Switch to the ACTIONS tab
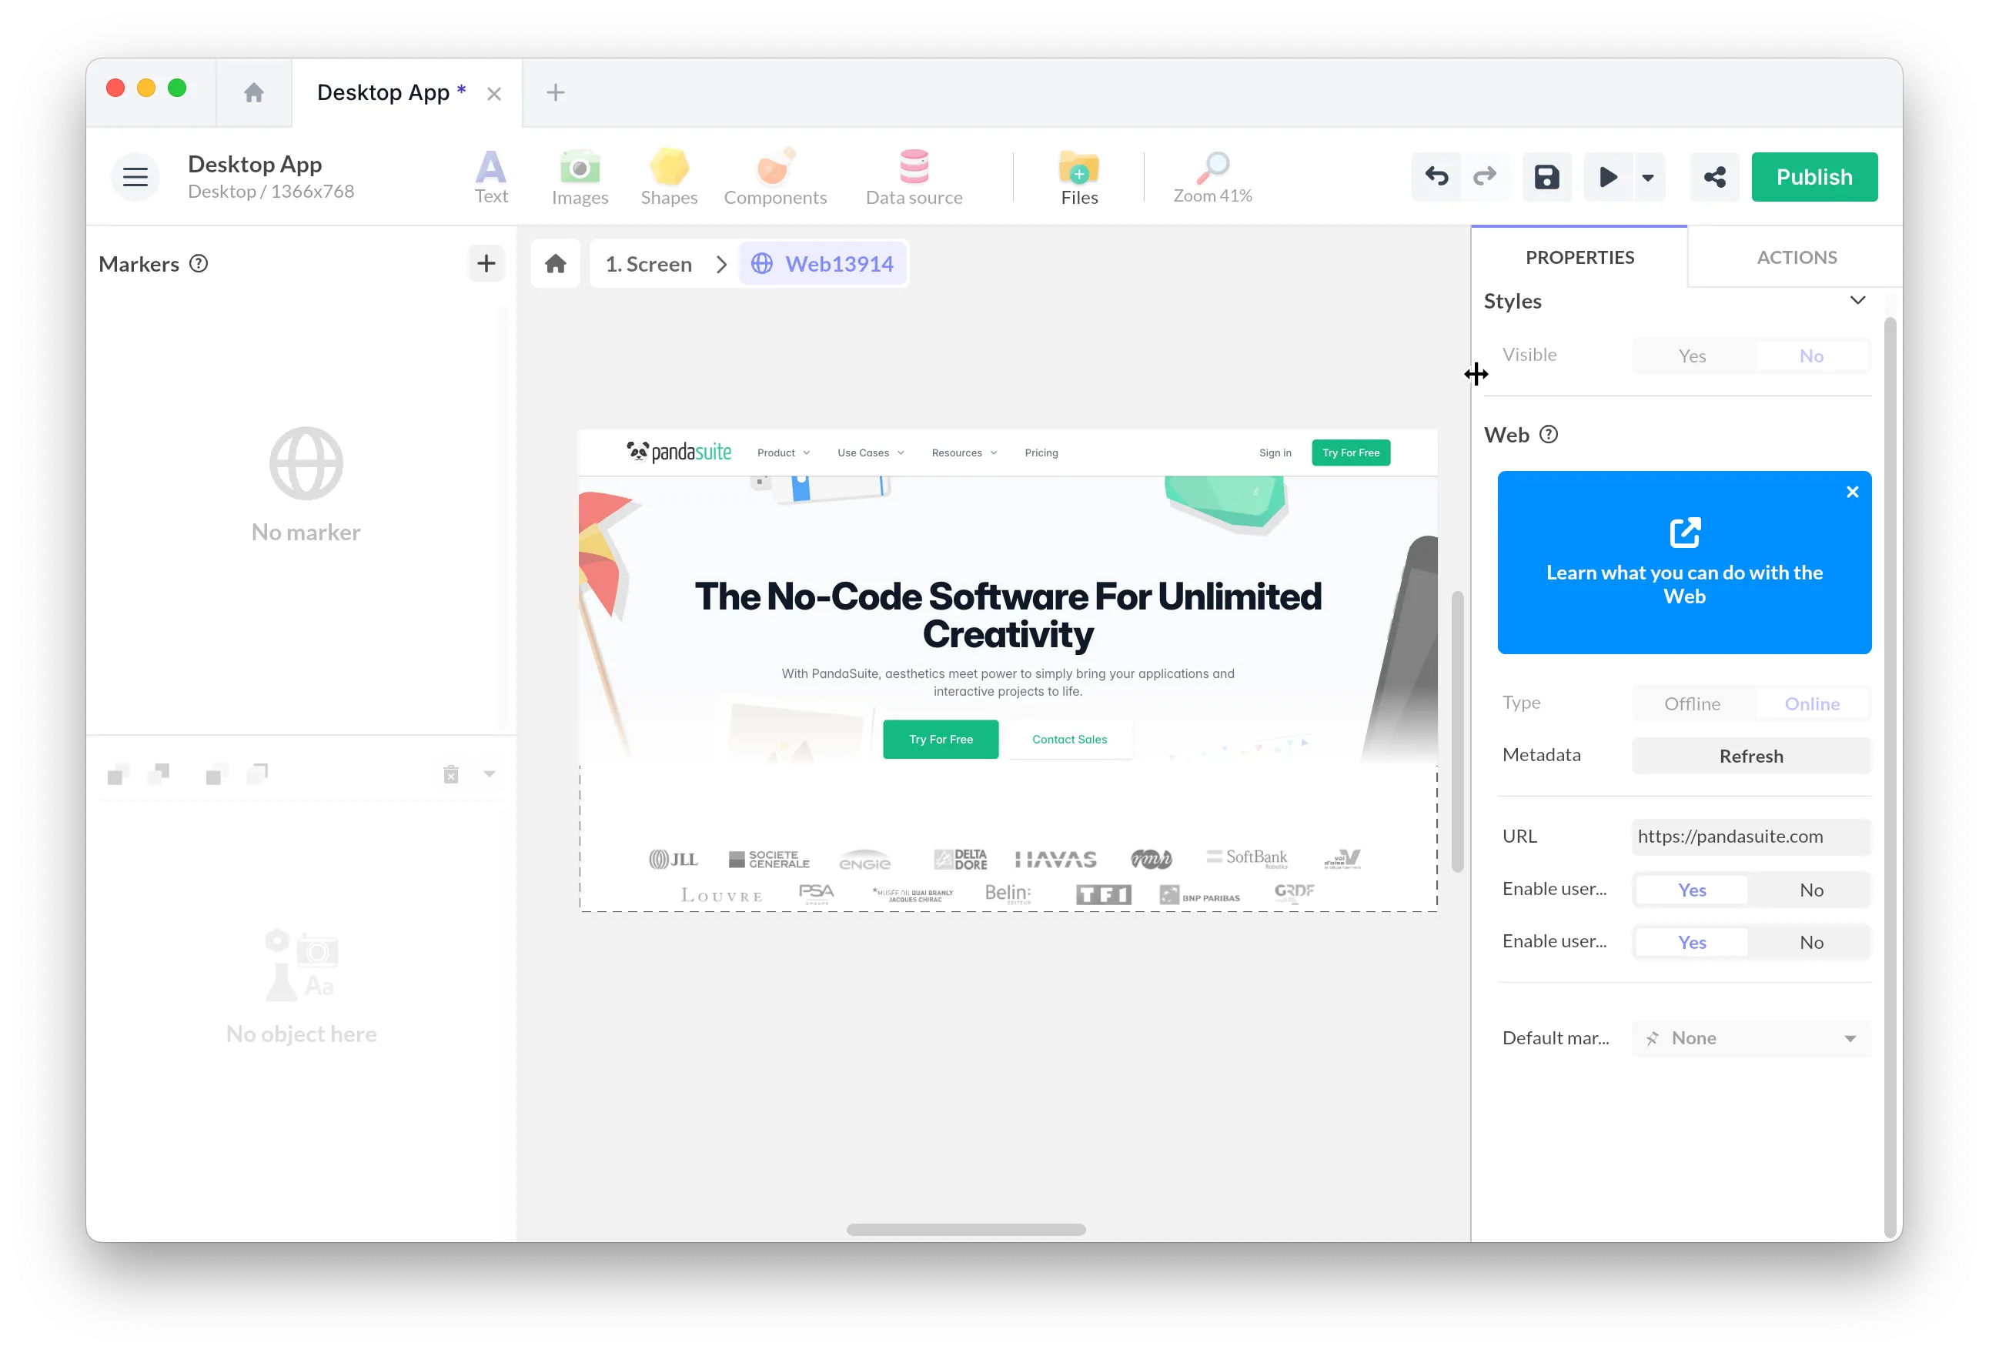 click(1796, 258)
